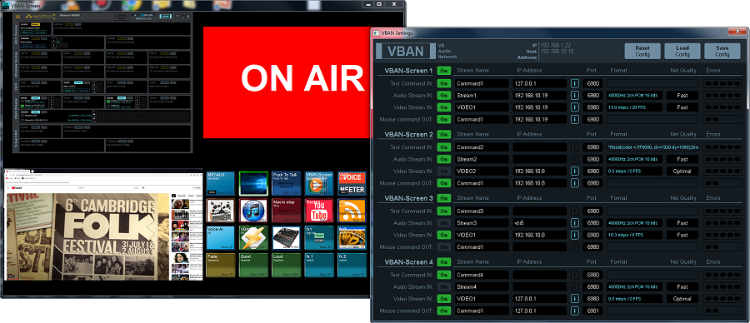Viewport: 750px width, 323px height.
Task: Click Screen 2 Text Command format Reset field
Action: click(652, 147)
